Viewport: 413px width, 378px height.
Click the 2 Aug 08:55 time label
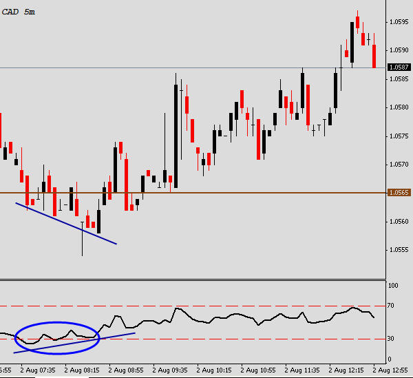(x=126, y=370)
